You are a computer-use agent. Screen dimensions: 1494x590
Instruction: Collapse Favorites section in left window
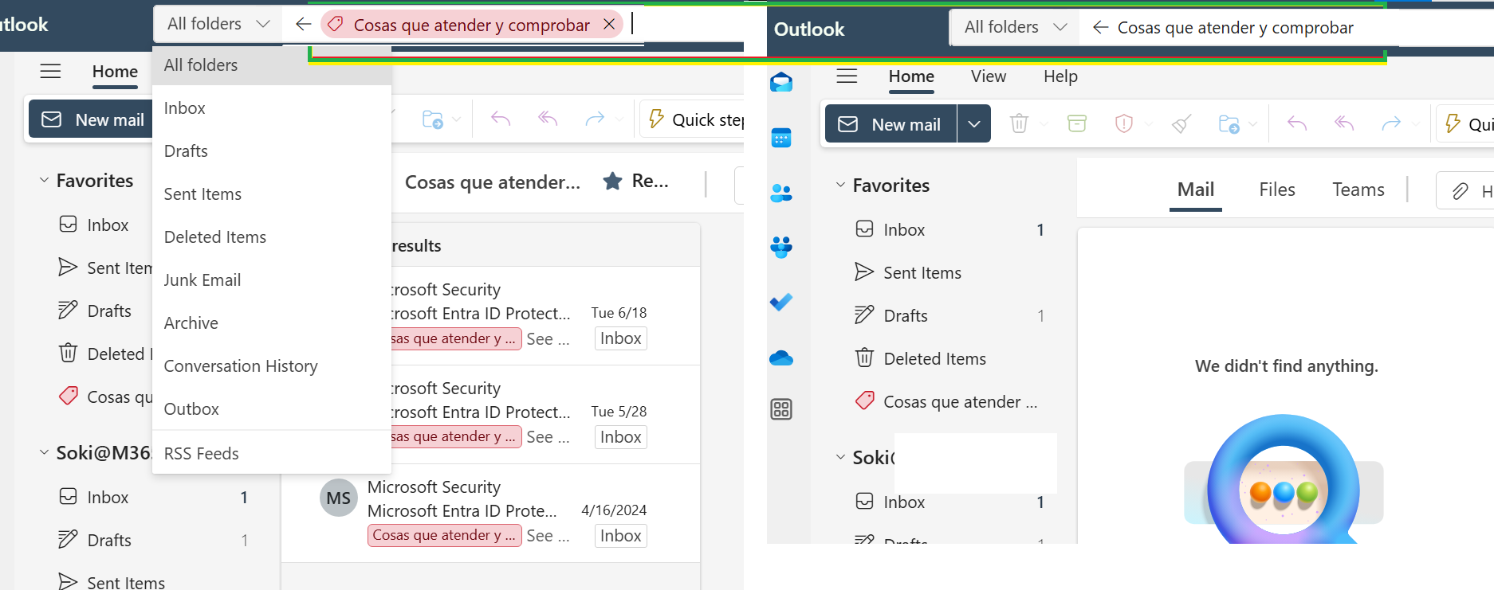pyautogui.click(x=44, y=181)
